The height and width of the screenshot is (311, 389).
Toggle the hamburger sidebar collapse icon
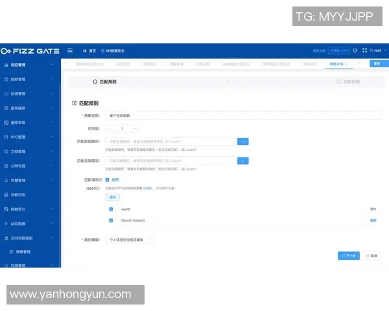(x=70, y=51)
